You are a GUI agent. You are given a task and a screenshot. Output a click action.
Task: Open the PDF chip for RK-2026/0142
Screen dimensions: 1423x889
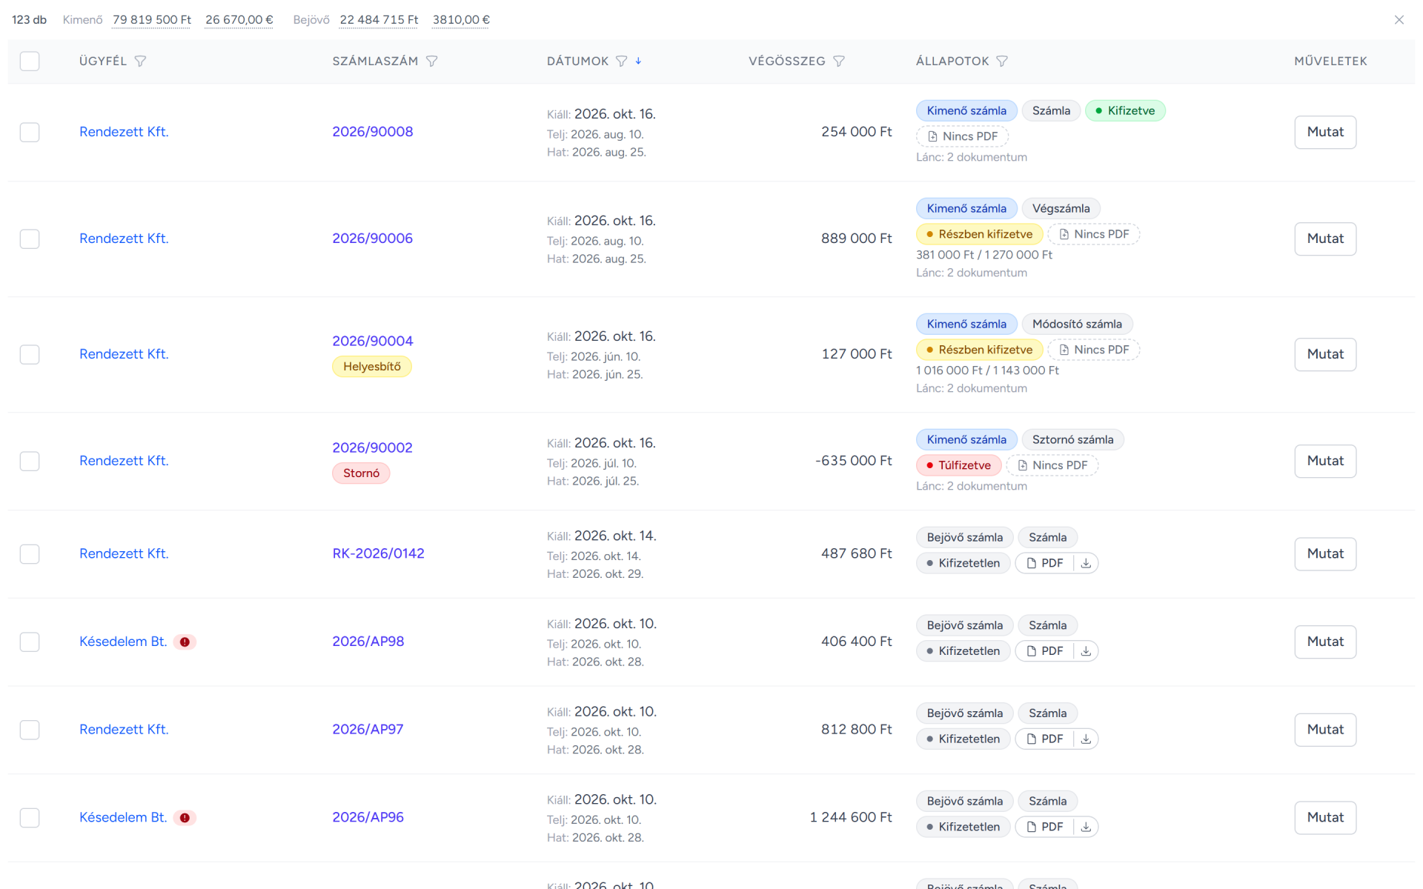[x=1044, y=563]
